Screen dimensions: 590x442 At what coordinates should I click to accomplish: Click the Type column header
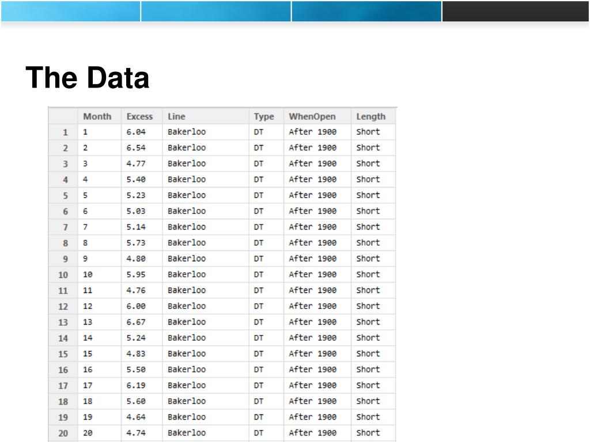pos(266,116)
